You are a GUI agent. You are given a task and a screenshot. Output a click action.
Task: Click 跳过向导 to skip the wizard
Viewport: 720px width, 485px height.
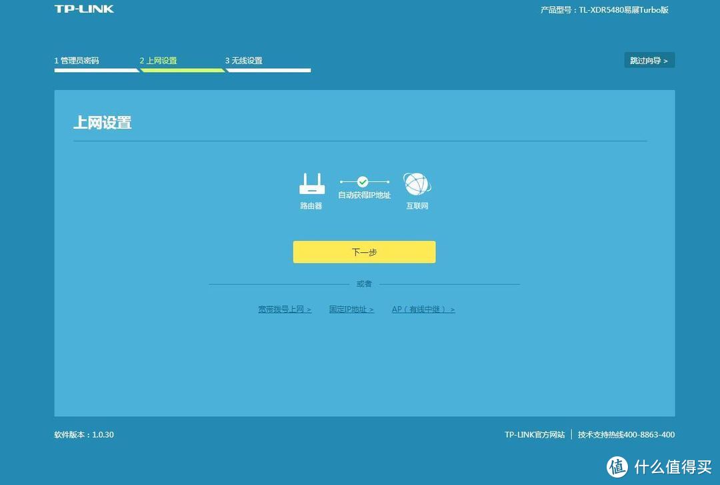[649, 59]
